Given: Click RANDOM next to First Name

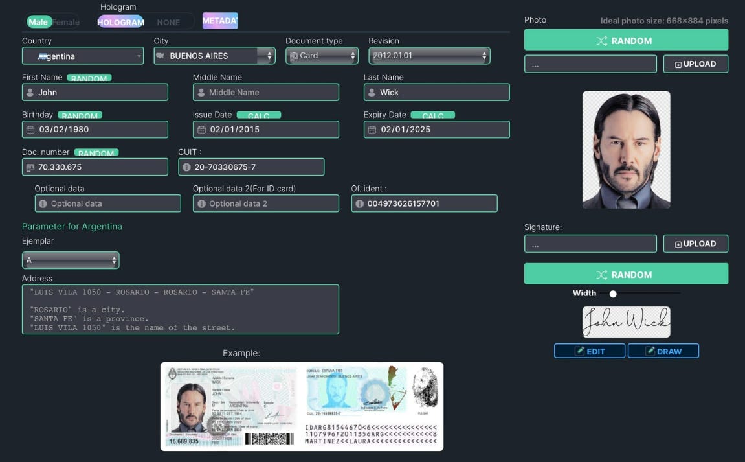Looking at the screenshot, I should click(89, 78).
